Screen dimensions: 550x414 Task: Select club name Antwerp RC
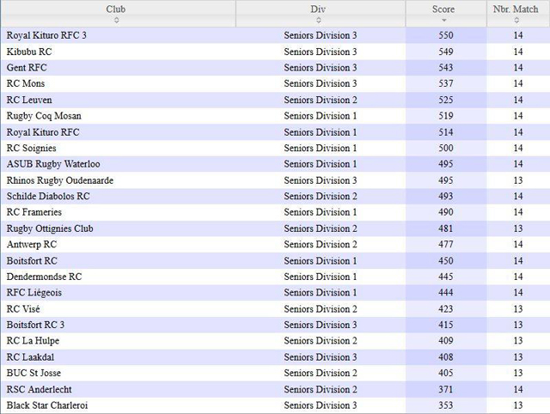32,244
